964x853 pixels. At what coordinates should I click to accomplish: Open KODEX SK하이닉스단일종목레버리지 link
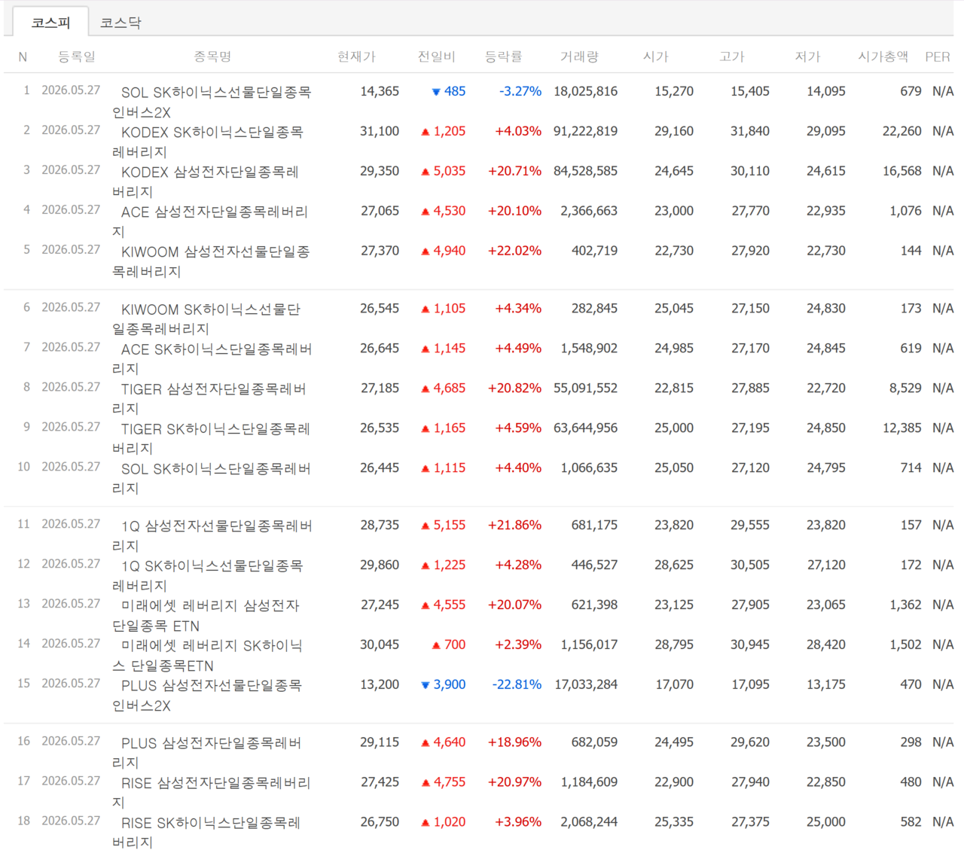pos(208,142)
